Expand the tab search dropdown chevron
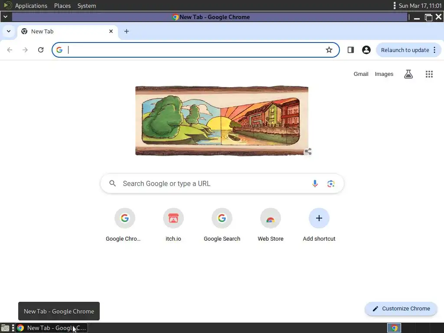This screenshot has width=444, height=333. [x=9, y=31]
